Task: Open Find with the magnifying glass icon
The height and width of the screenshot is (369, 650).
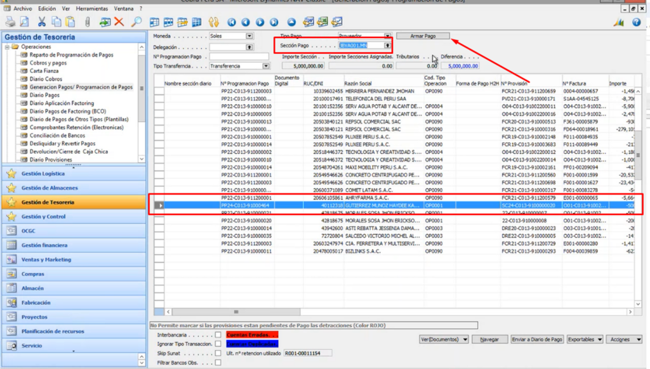Action: [x=136, y=22]
